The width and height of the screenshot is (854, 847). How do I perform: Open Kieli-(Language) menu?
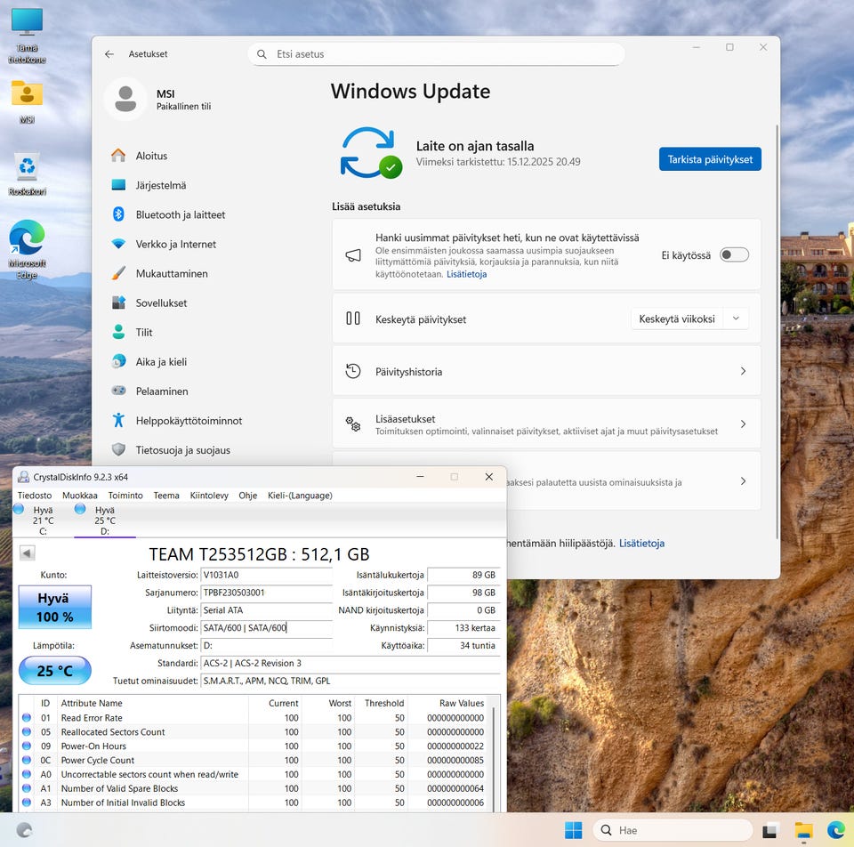(x=300, y=496)
